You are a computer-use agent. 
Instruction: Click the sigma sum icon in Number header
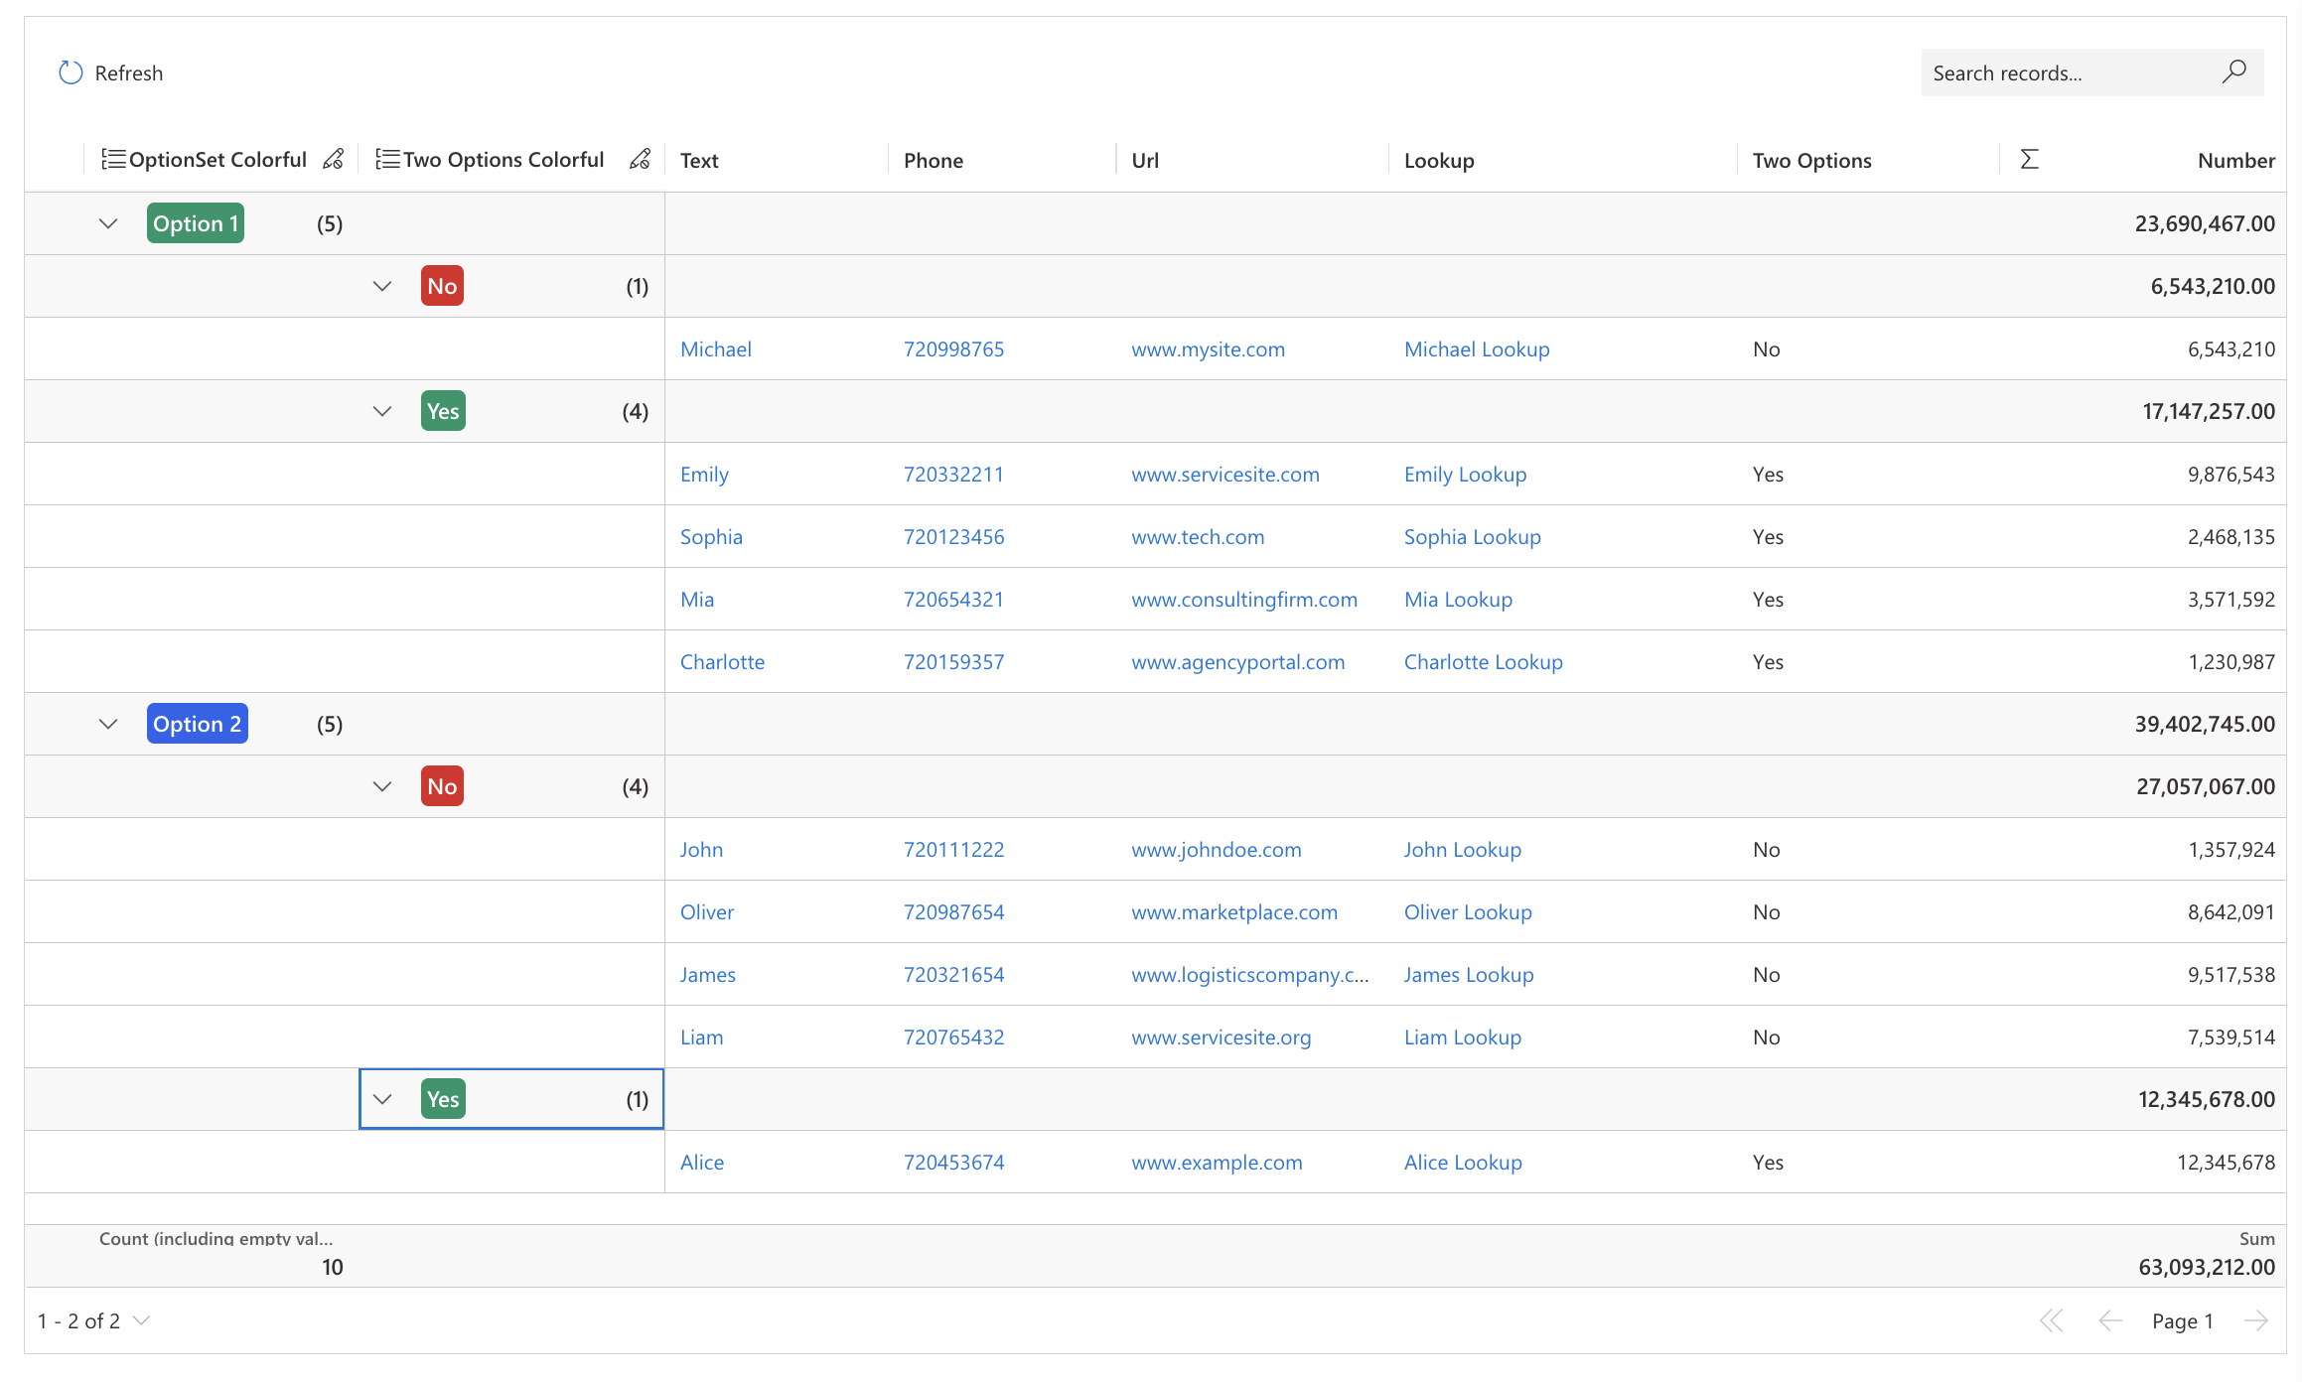[x=2029, y=160]
